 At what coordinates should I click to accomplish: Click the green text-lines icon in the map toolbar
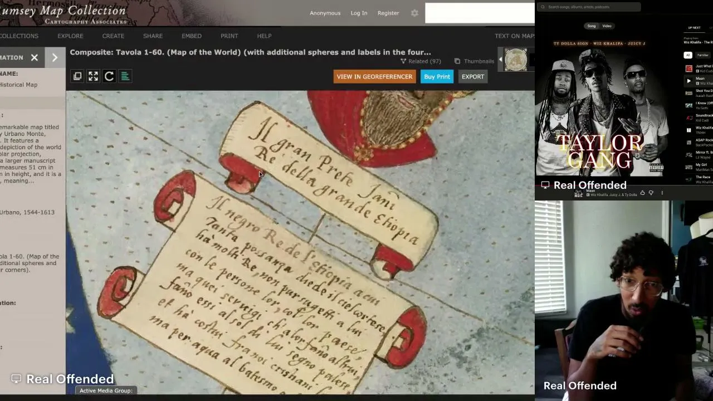point(125,76)
